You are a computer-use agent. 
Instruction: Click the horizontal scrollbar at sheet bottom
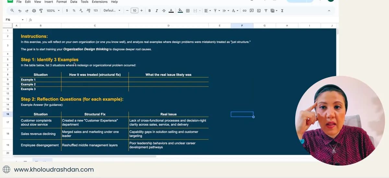click(84, 156)
